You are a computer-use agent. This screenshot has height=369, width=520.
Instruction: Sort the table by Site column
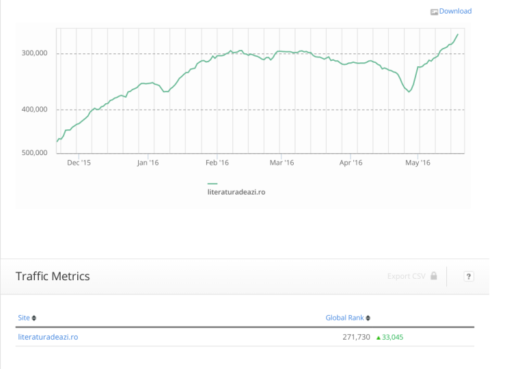pos(23,318)
